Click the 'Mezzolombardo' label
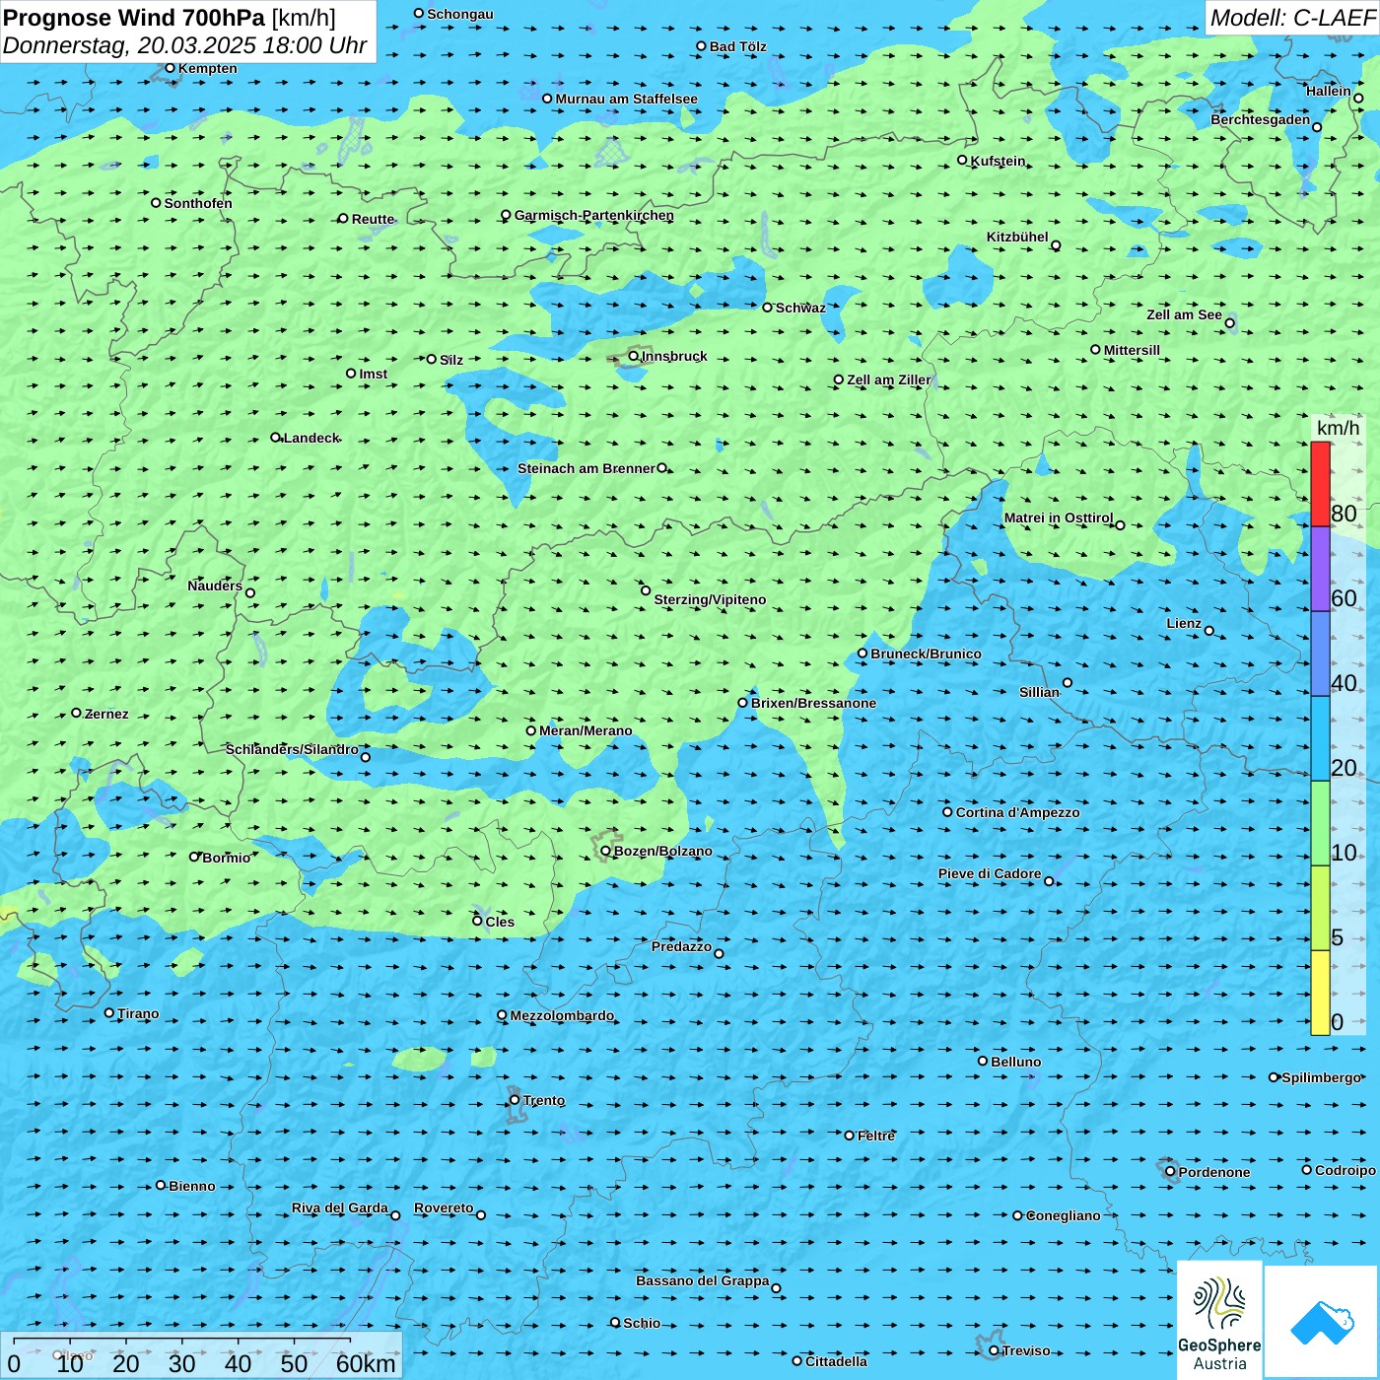1380x1380 pixels. coord(562,1015)
